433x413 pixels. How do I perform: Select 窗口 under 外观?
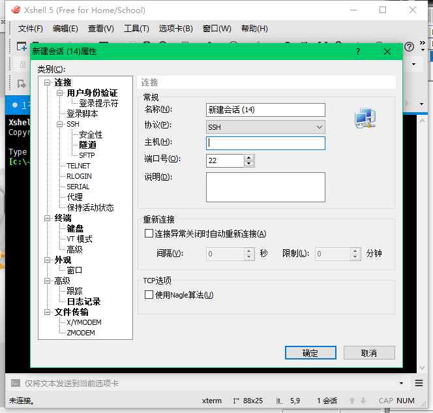pos(74,270)
